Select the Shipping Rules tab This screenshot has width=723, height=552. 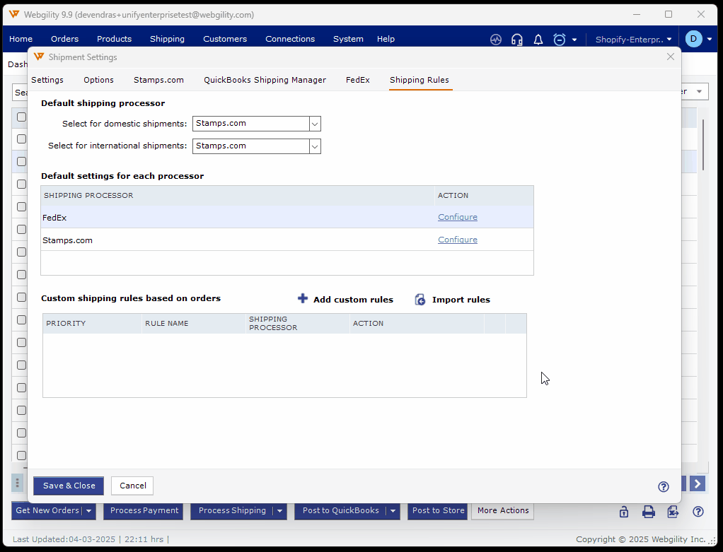point(419,80)
